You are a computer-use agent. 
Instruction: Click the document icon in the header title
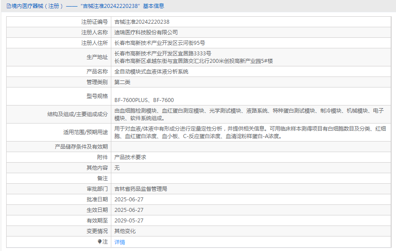[9, 6]
